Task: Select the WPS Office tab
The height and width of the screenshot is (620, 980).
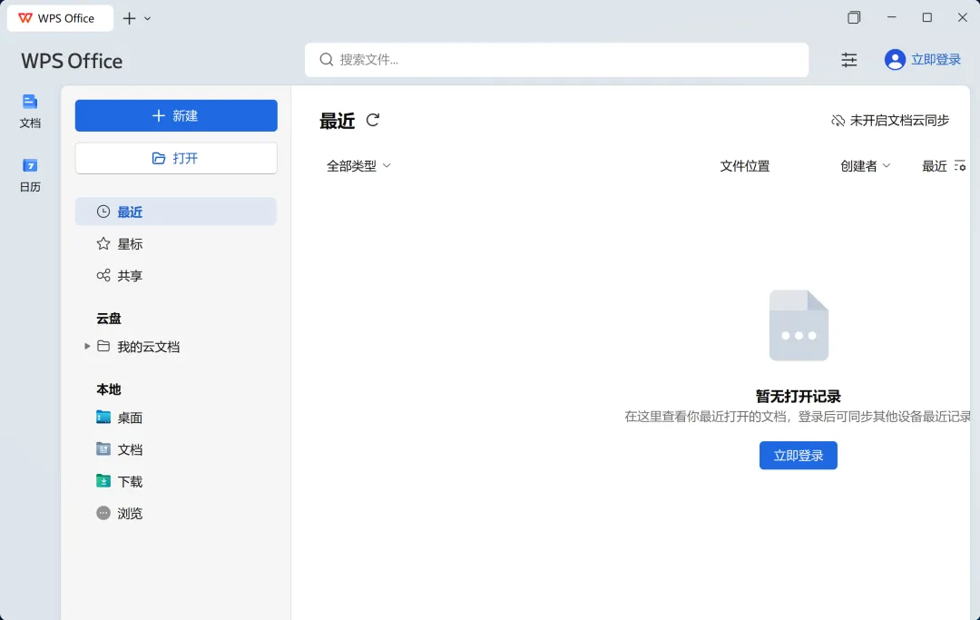Action: tap(60, 18)
